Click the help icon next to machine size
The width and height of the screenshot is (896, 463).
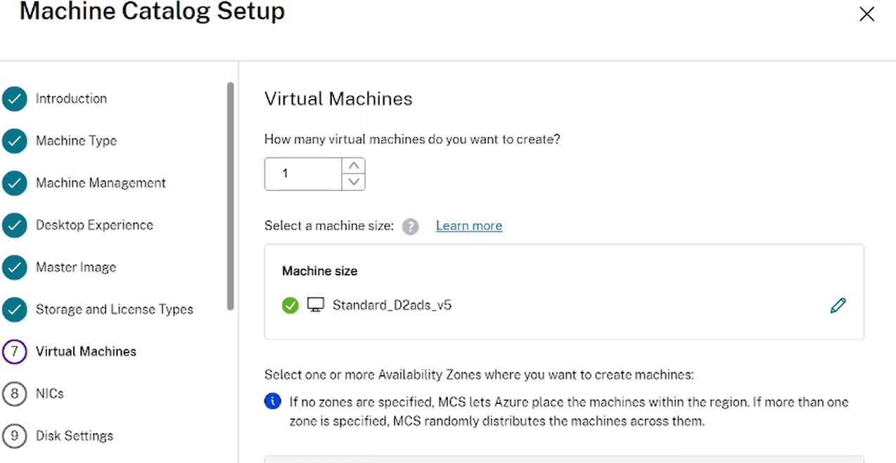coord(410,226)
